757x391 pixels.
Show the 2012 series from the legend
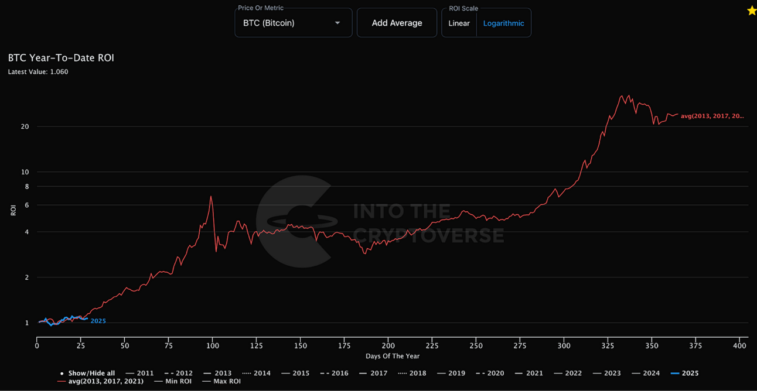[179, 373]
